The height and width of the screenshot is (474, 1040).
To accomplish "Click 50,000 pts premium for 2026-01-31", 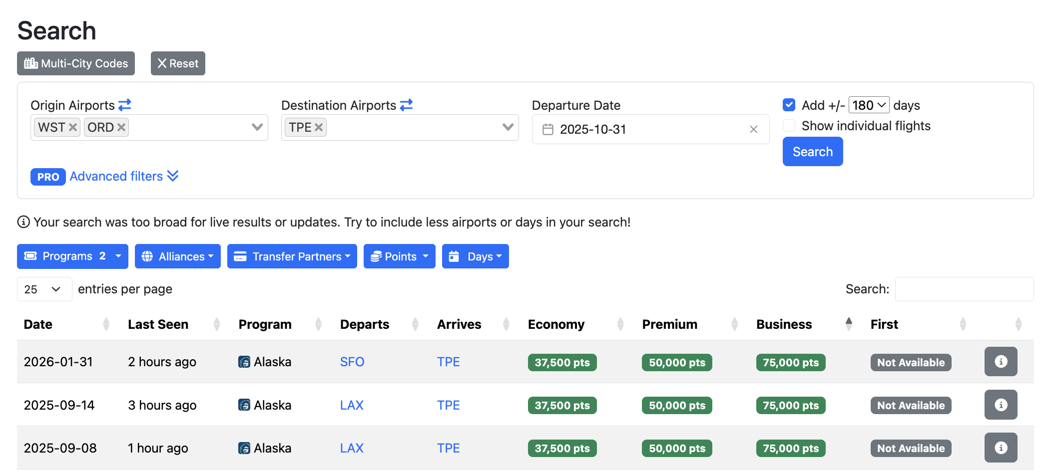I will tap(677, 362).
